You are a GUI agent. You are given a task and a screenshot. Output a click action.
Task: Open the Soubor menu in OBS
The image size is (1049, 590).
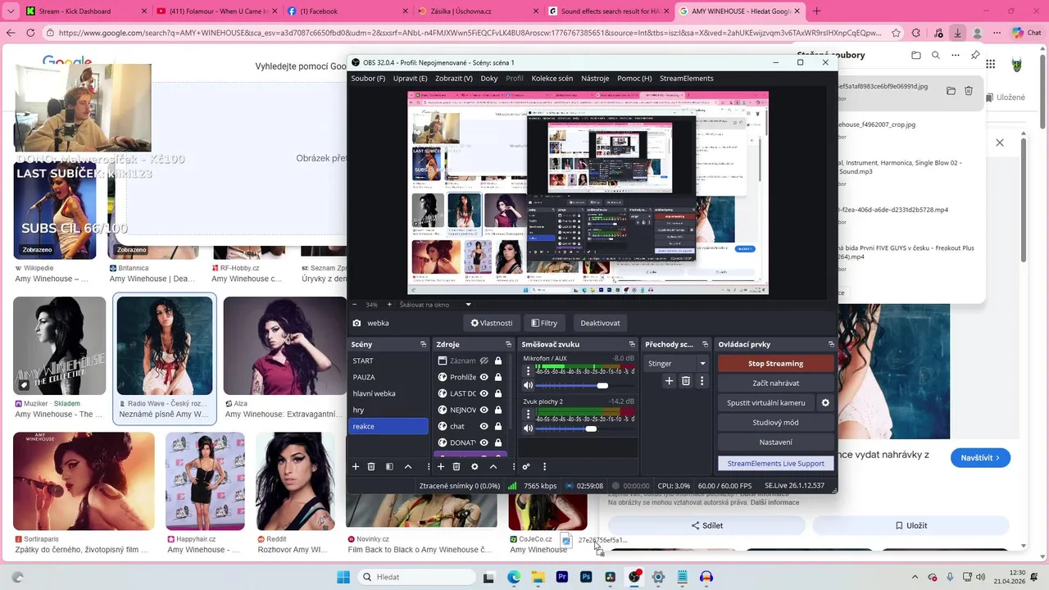[368, 79]
